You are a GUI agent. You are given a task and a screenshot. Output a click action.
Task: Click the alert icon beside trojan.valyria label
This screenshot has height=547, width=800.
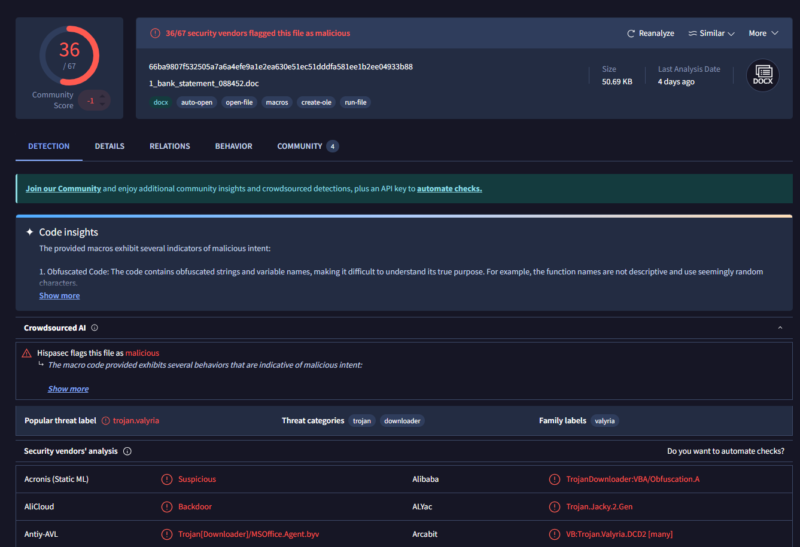coord(106,421)
